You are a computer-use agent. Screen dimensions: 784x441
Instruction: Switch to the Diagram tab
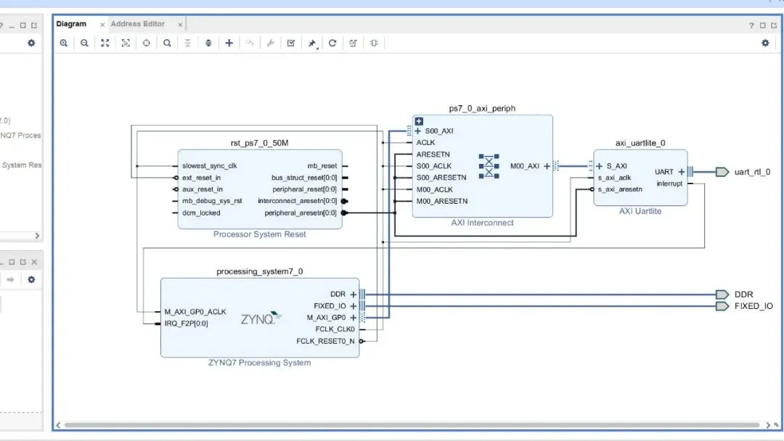(x=71, y=24)
